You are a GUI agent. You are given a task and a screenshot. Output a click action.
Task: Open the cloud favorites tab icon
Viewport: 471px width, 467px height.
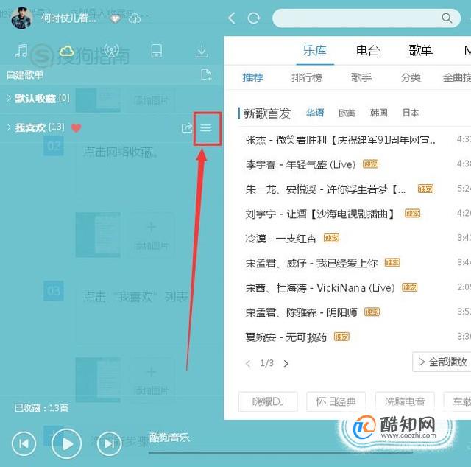coord(67,51)
